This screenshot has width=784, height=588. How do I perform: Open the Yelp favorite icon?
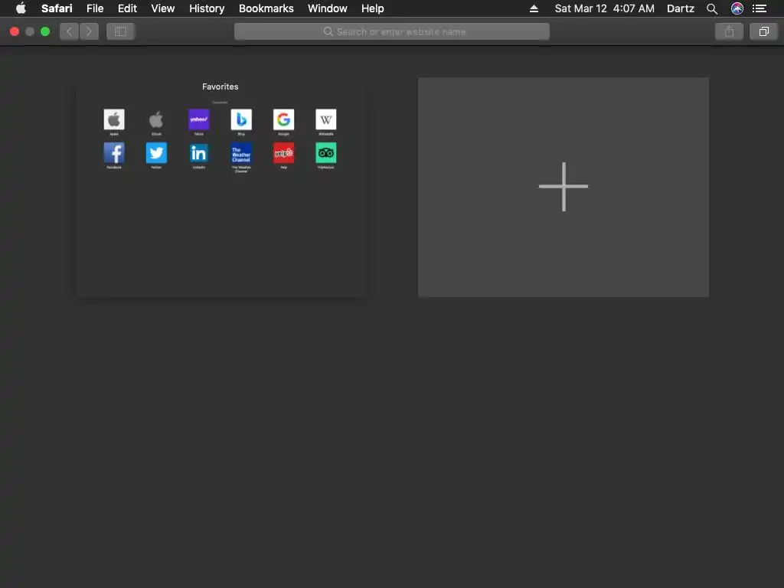(283, 153)
